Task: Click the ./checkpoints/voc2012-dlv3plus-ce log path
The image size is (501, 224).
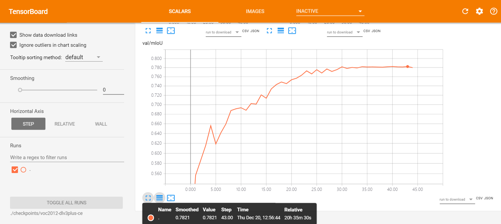Action: [x=46, y=213]
